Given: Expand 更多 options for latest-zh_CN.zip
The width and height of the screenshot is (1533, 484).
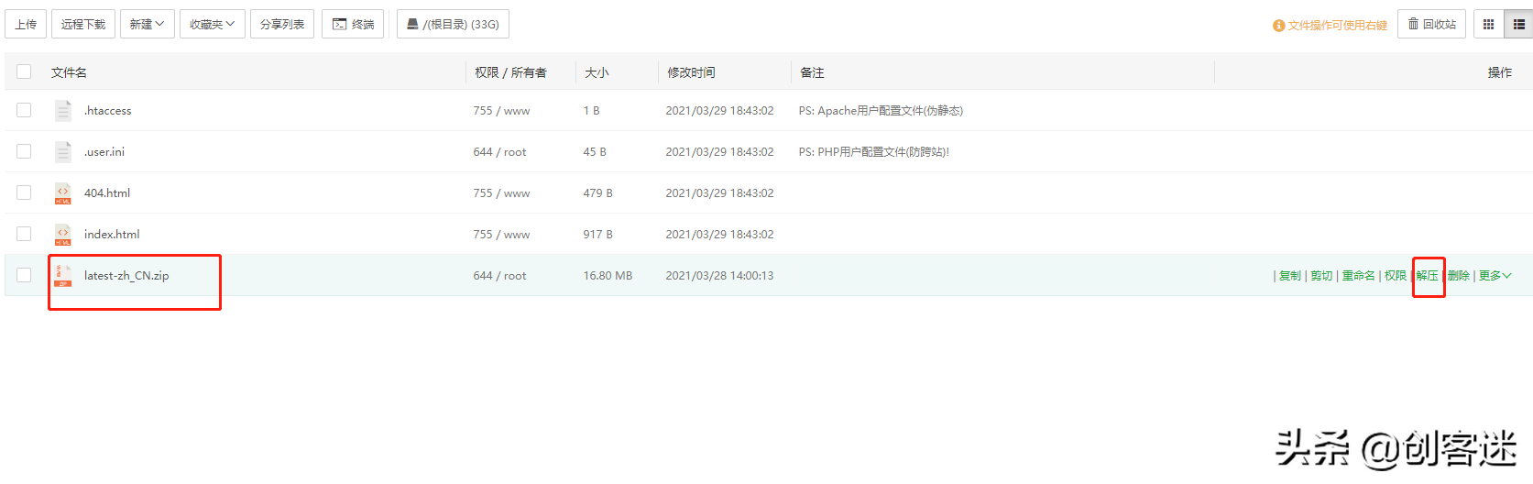Looking at the screenshot, I should point(1495,276).
